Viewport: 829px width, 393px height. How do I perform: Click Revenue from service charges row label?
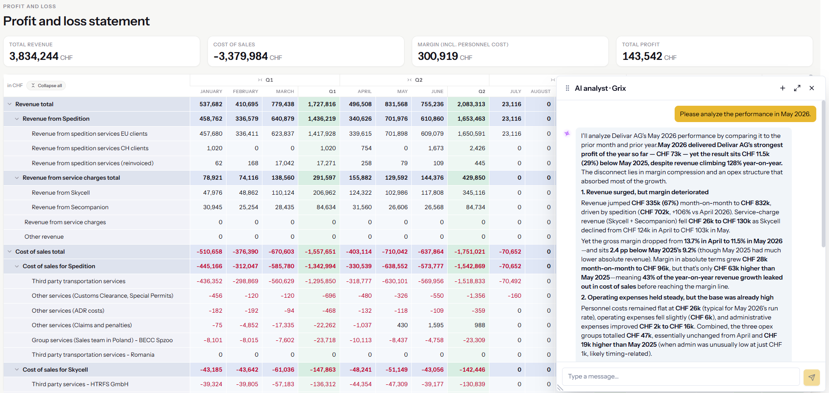point(65,222)
